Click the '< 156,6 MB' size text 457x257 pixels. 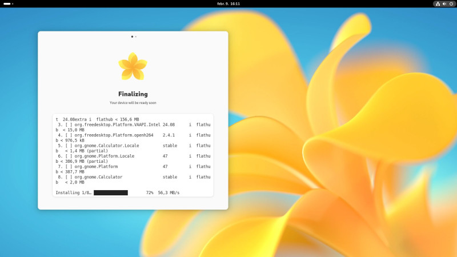tap(127, 119)
